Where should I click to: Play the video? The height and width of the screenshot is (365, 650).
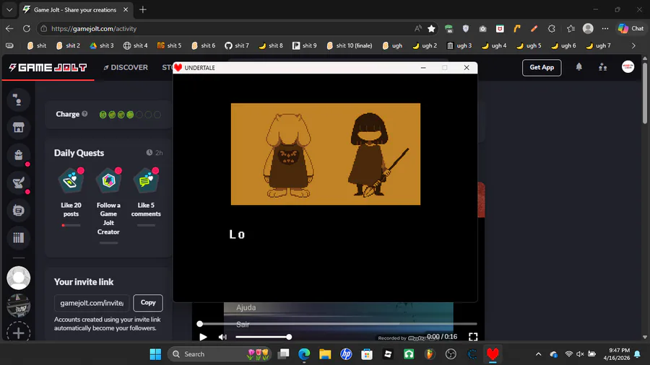click(203, 337)
